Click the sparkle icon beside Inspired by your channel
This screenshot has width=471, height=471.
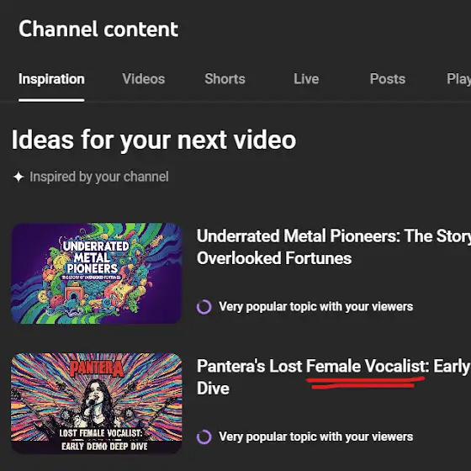coord(19,177)
